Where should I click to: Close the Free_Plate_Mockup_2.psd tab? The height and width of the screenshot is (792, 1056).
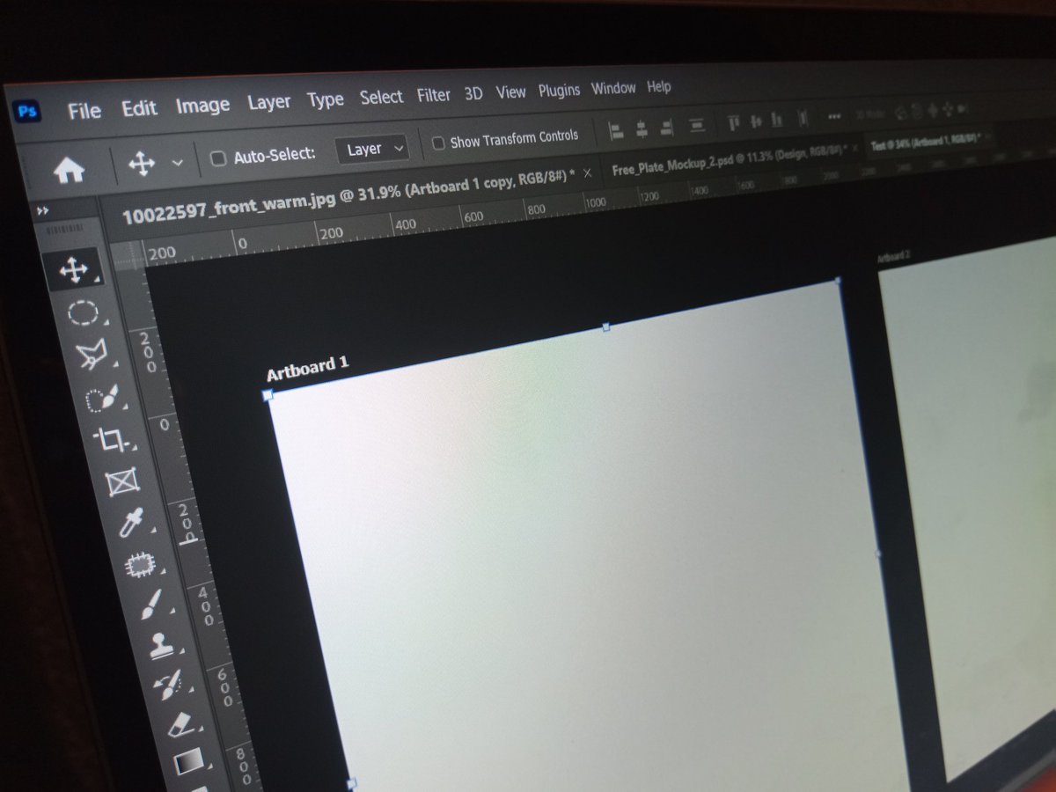click(855, 148)
